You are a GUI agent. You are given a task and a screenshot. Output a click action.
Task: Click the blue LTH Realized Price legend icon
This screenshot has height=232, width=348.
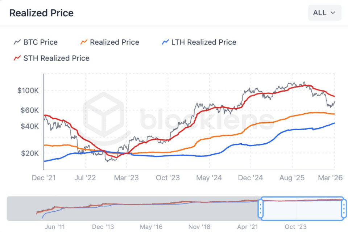pyautogui.click(x=165, y=42)
